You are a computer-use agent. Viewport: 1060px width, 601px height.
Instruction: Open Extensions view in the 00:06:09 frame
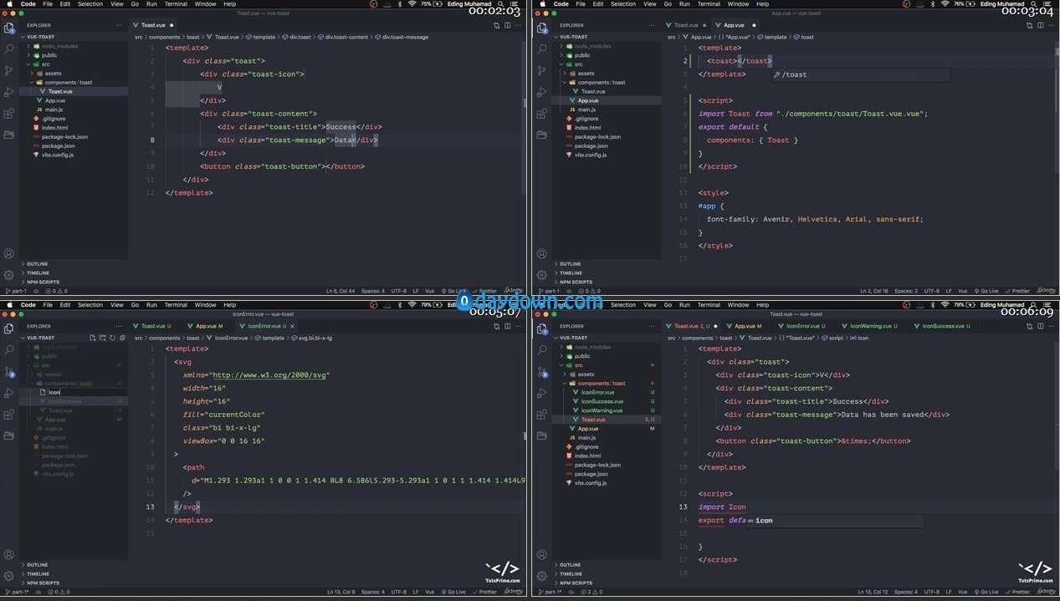(x=542, y=415)
